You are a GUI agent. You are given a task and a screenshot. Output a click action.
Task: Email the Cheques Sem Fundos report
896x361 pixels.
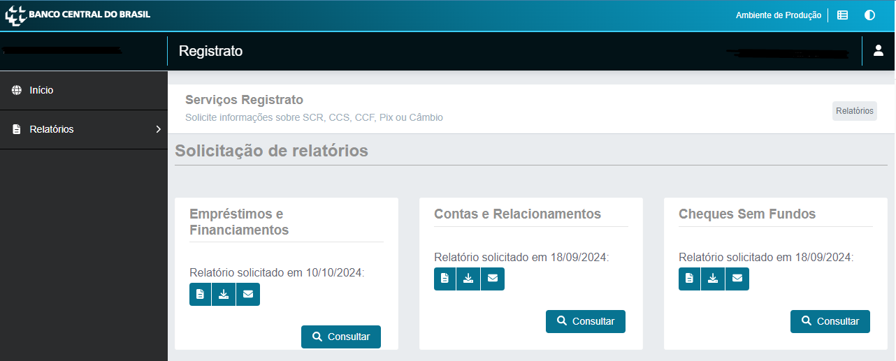point(737,279)
